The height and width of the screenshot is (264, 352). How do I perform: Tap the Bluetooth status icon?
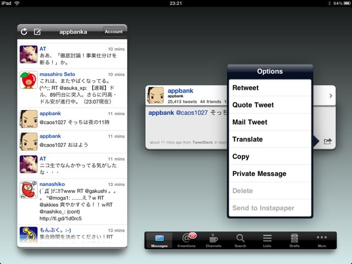tap(329, 3)
